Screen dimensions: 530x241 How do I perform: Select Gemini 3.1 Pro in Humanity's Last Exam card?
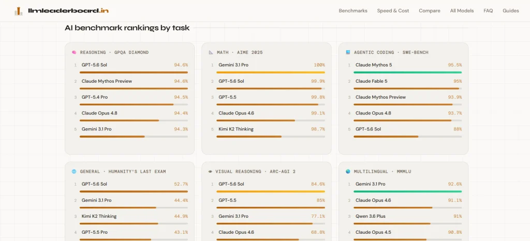tap(96, 200)
